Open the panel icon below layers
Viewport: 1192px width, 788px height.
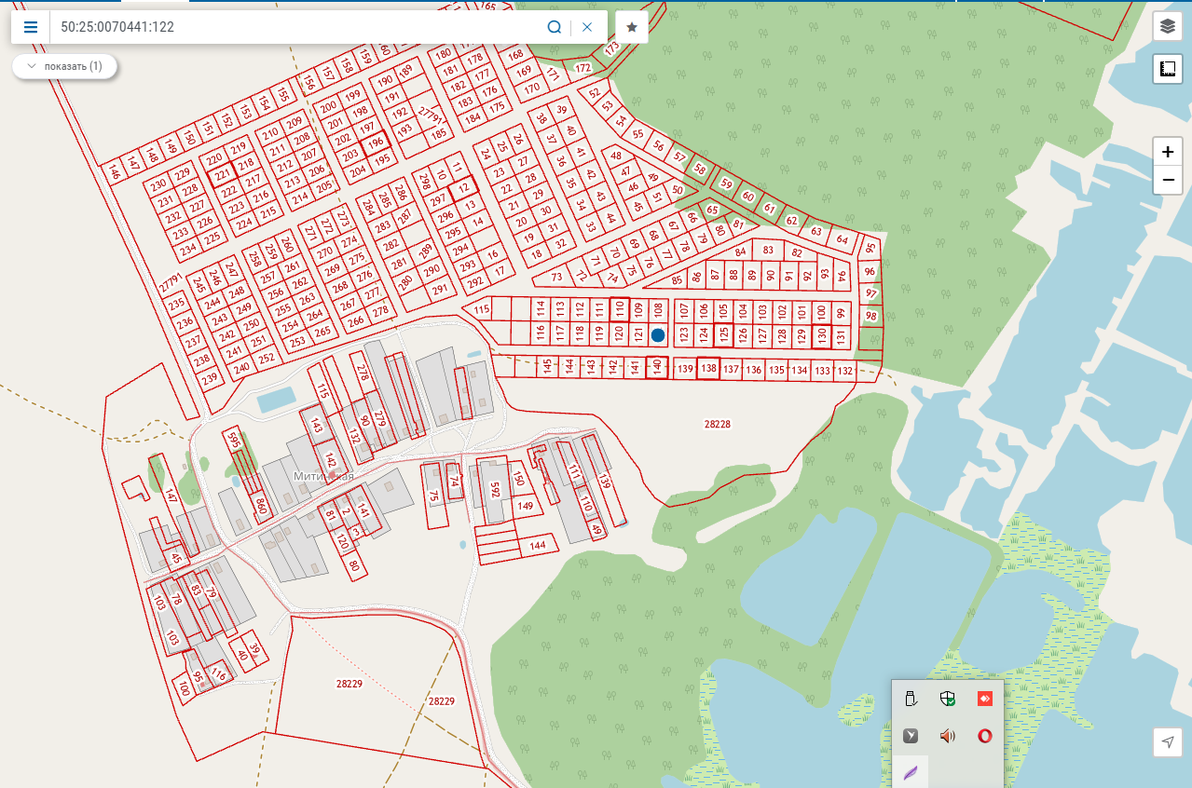[x=1168, y=69]
